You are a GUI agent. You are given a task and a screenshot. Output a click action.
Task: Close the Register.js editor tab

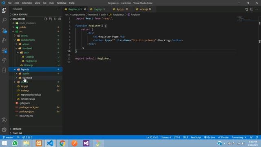click(85, 9)
